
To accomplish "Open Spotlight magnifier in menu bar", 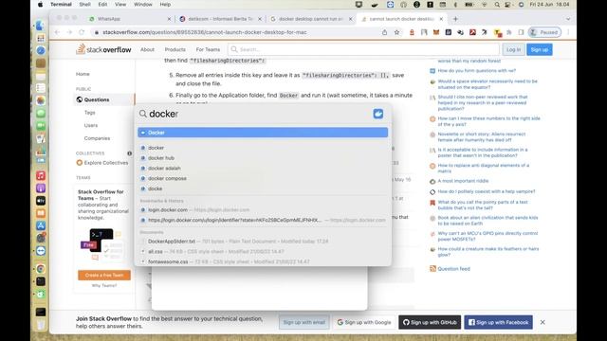I will click(x=497, y=5).
